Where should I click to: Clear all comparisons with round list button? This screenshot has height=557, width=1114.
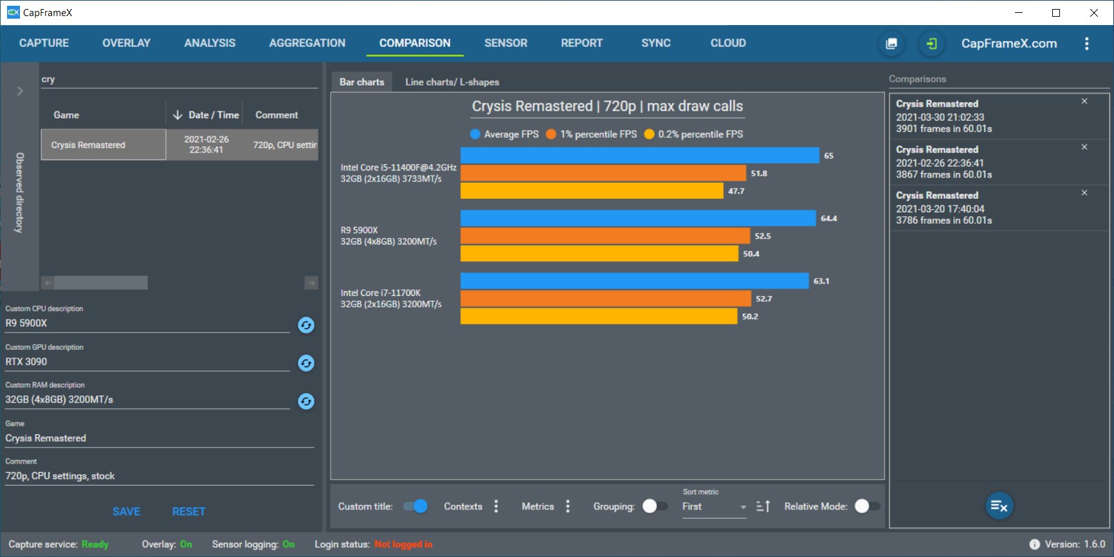pos(999,506)
